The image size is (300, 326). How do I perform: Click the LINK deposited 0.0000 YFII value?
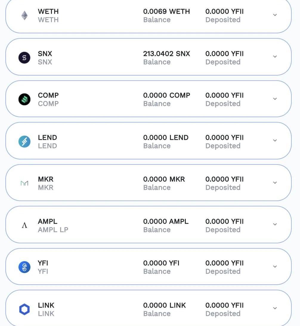(x=224, y=305)
